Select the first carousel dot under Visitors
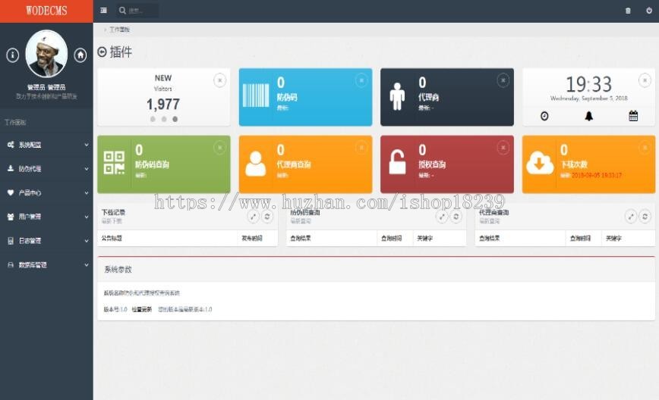The height and width of the screenshot is (400, 659). point(153,119)
